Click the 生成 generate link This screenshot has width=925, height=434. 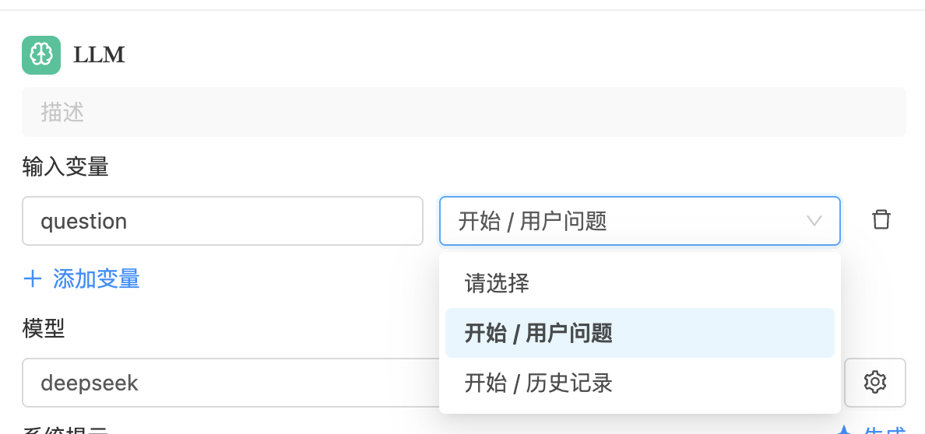[x=885, y=430]
